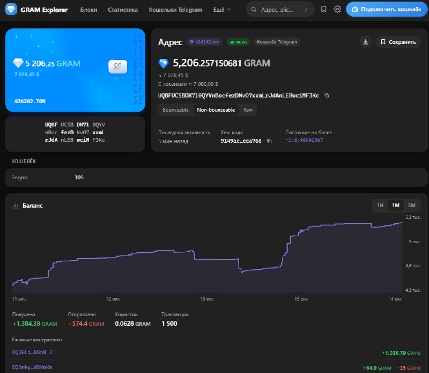Click fees value 0.0628 GRAM
429x373 pixels.
(x=132, y=324)
